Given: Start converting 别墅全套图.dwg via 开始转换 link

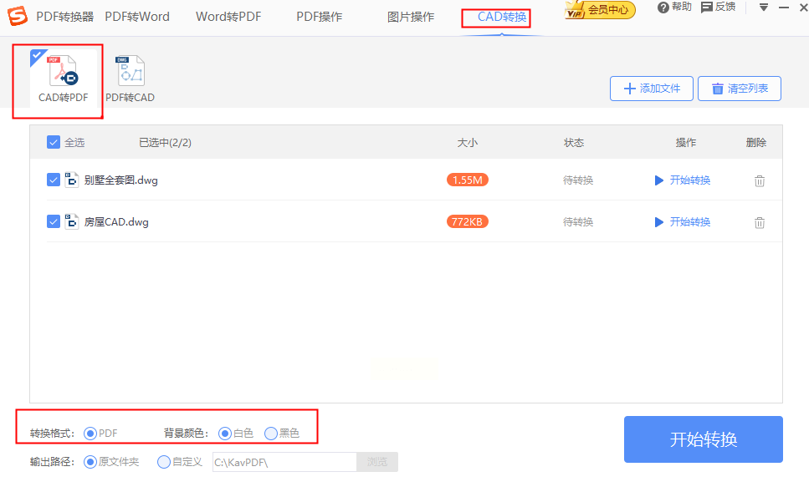Looking at the screenshot, I should tap(683, 180).
